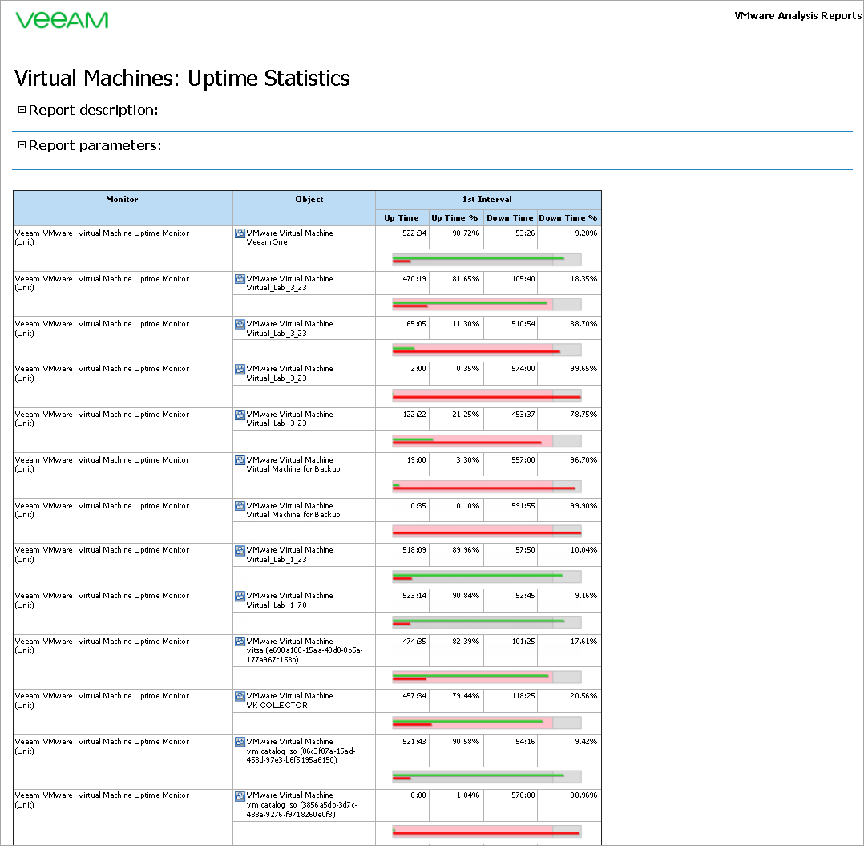Click the 574:00 down time value
The height and width of the screenshot is (846, 864).
[523, 369]
